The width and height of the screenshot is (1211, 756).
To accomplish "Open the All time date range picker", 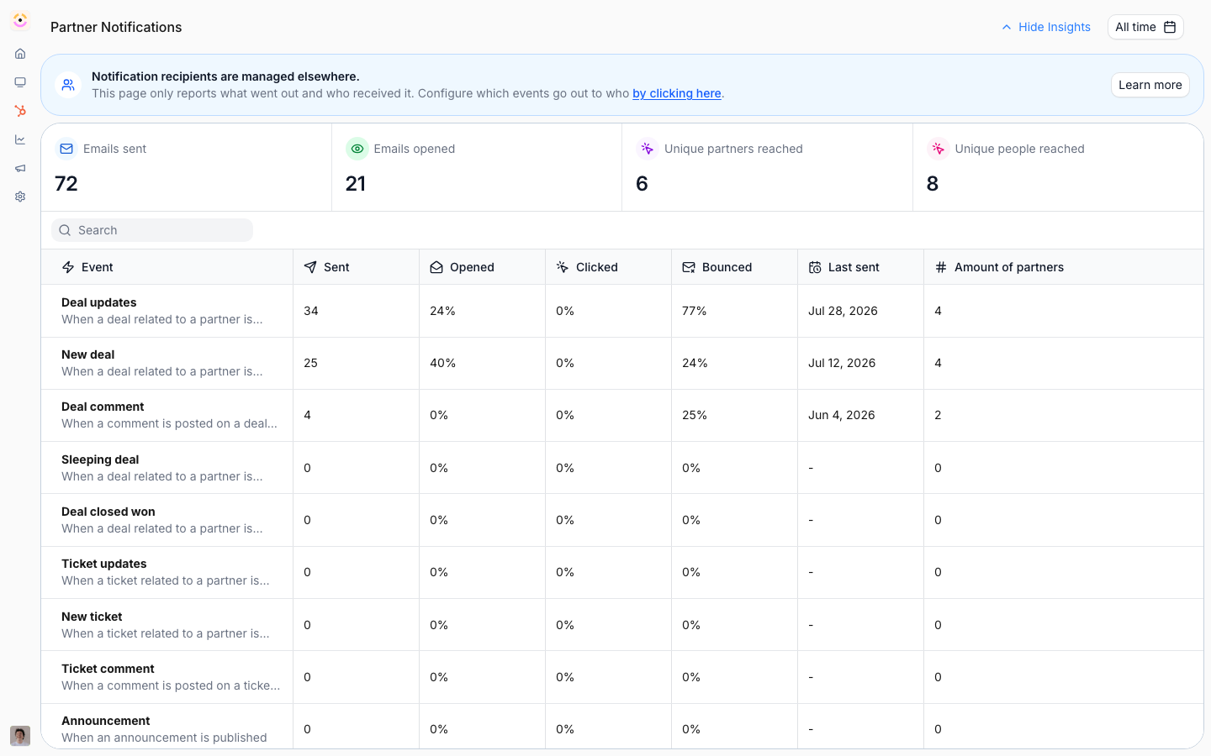I will [1145, 27].
